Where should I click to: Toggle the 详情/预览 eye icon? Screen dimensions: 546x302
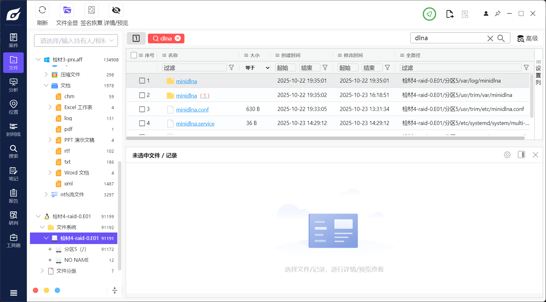[116, 10]
